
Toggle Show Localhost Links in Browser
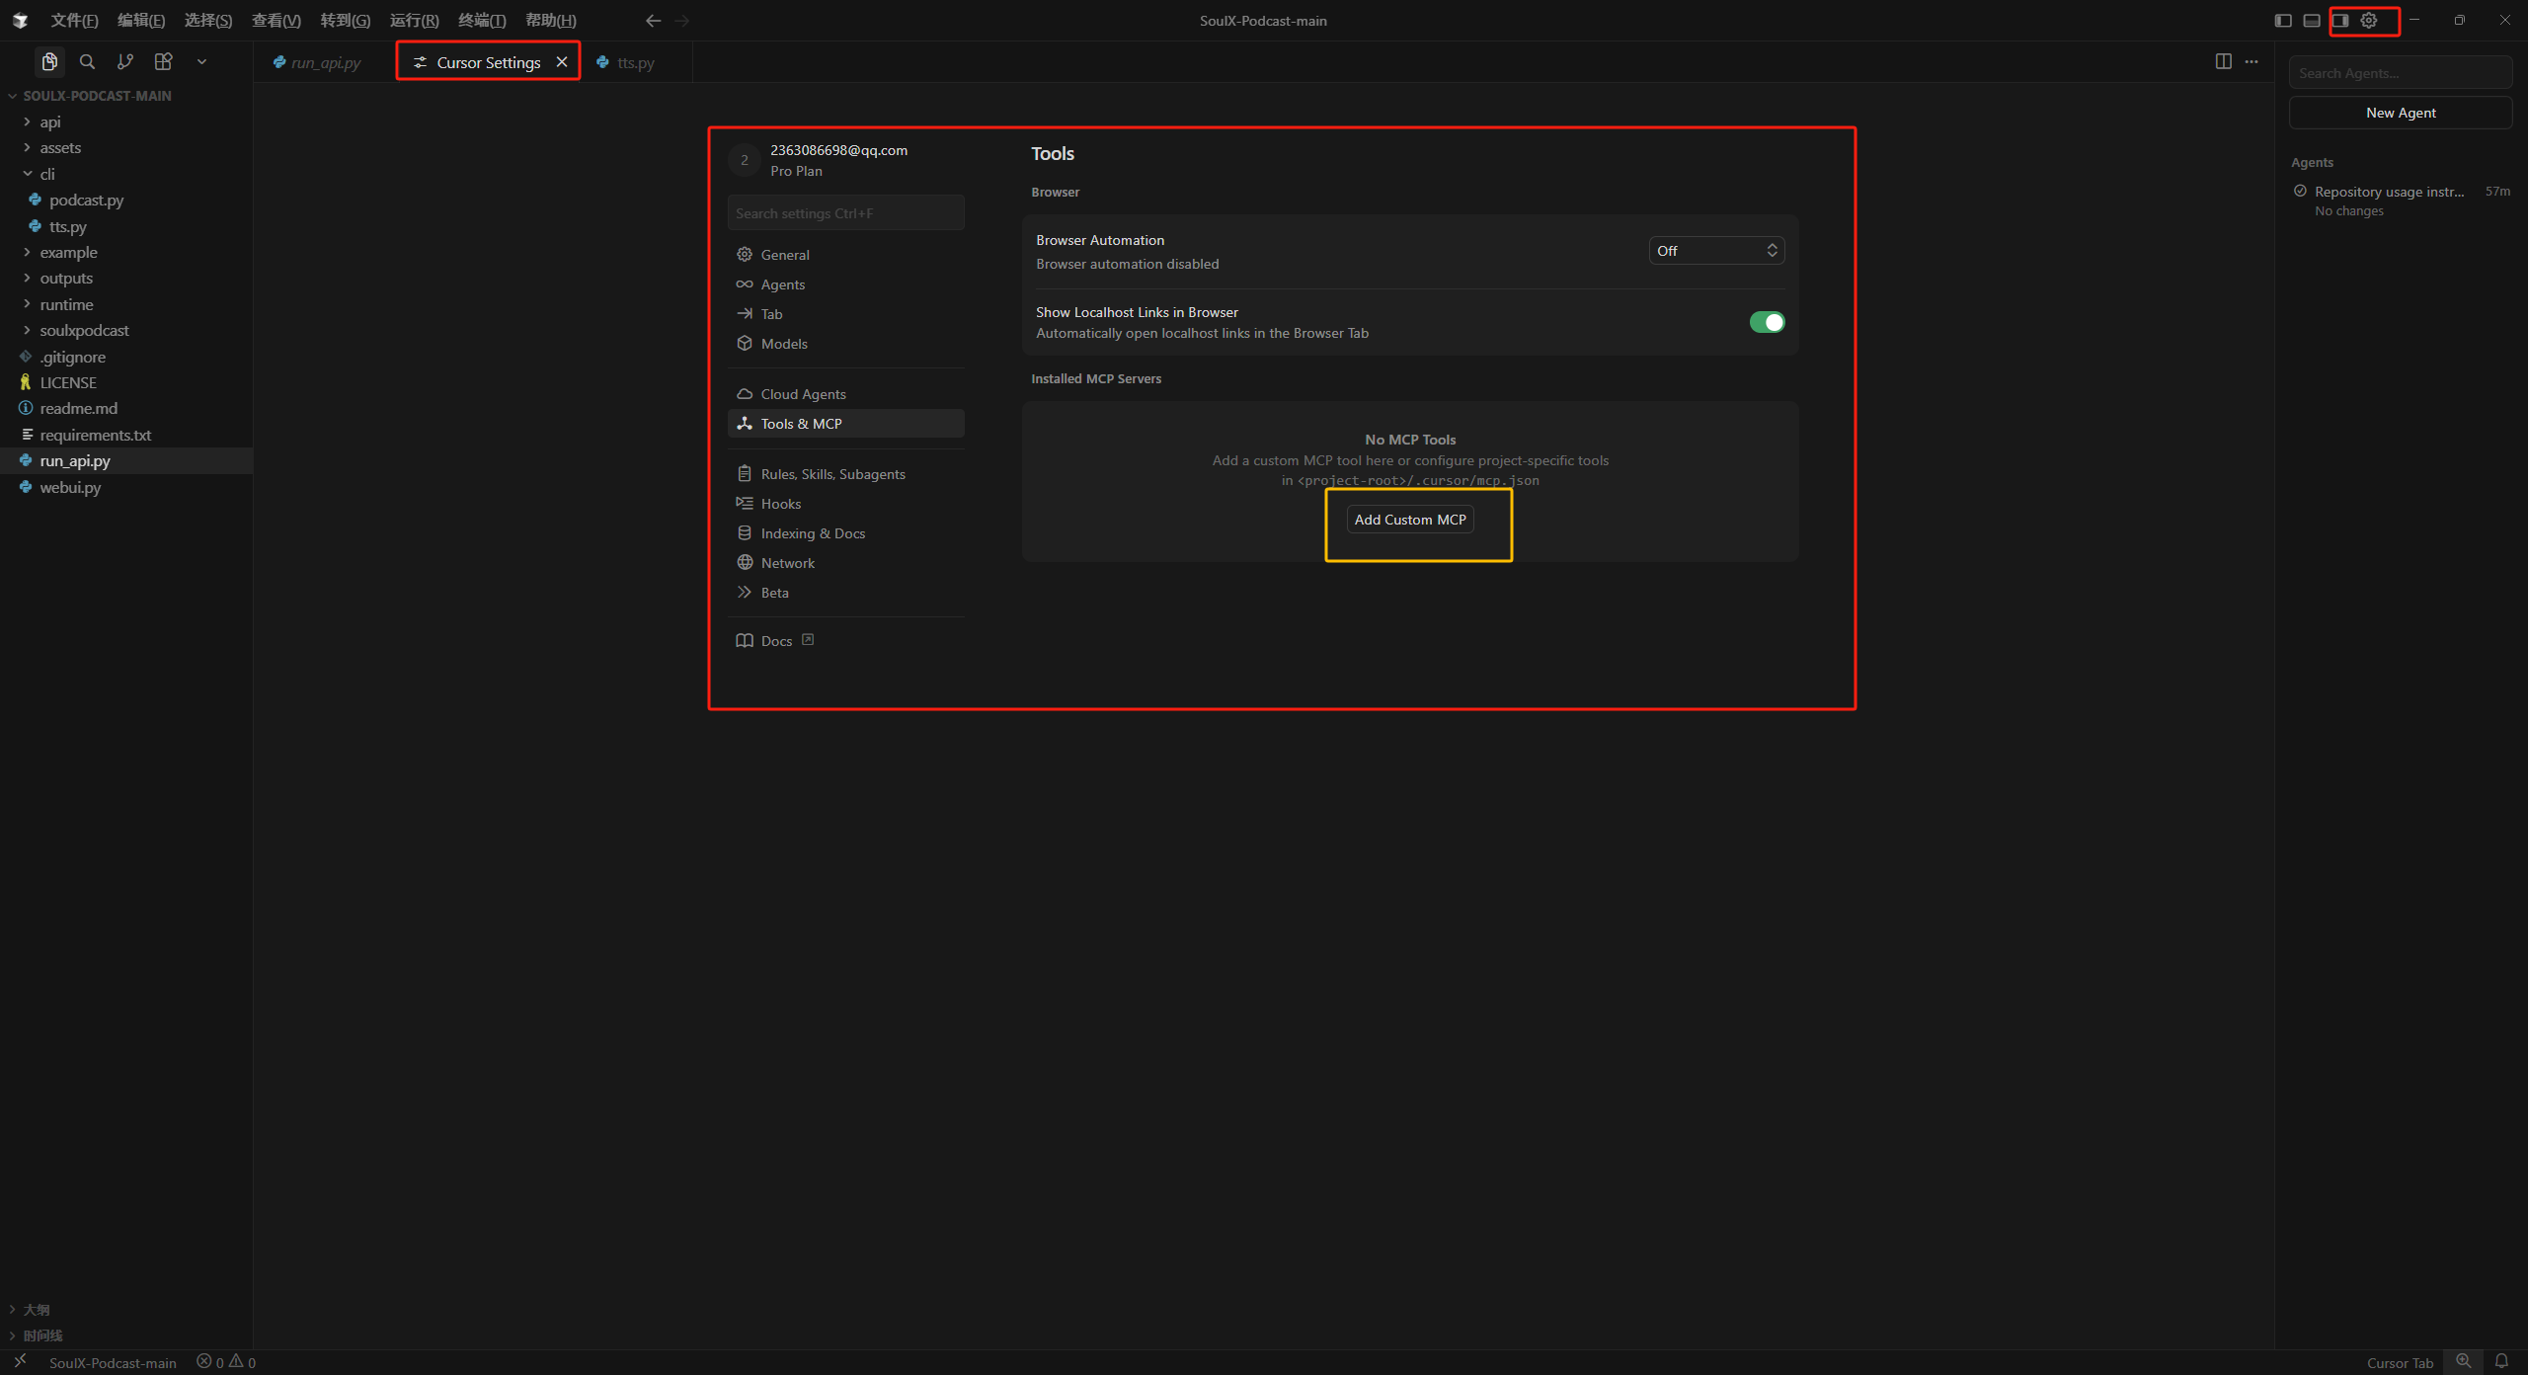tap(1766, 322)
